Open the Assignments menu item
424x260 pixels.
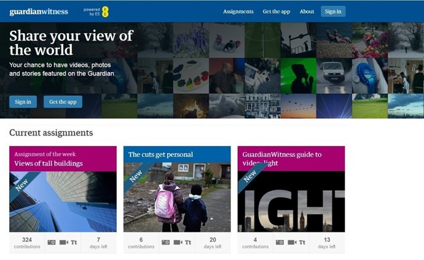(238, 12)
